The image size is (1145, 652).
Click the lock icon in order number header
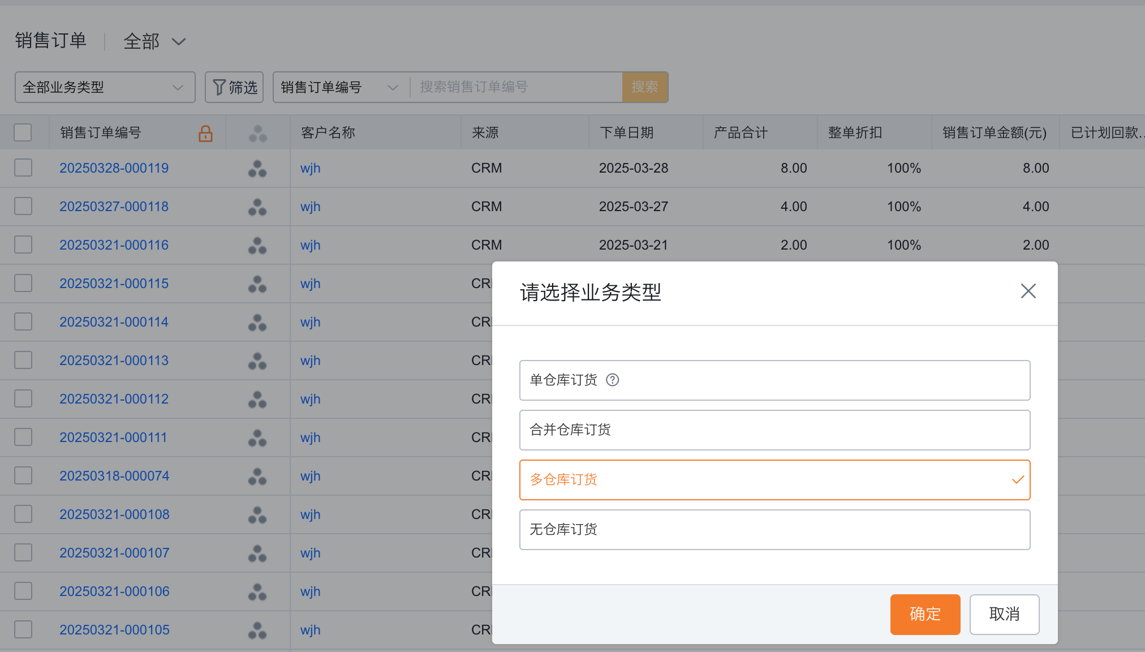coord(205,134)
